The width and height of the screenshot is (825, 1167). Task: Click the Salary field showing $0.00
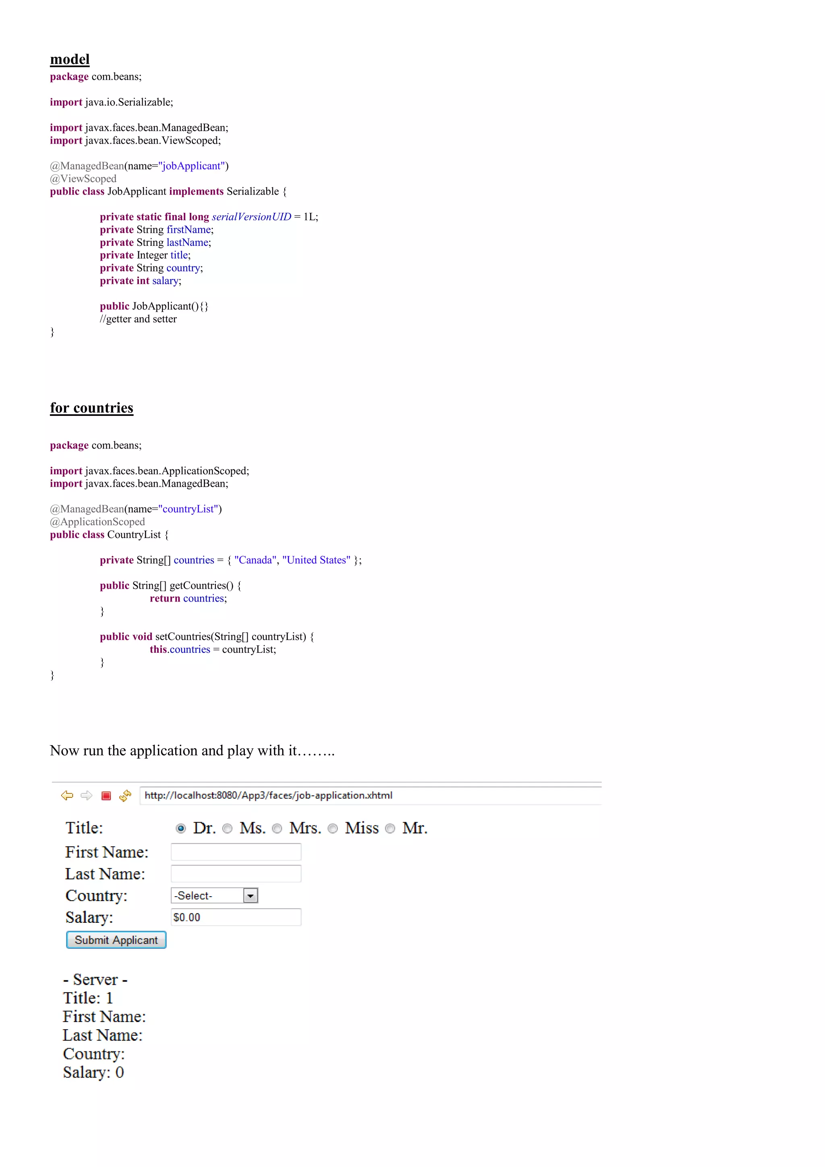point(236,918)
